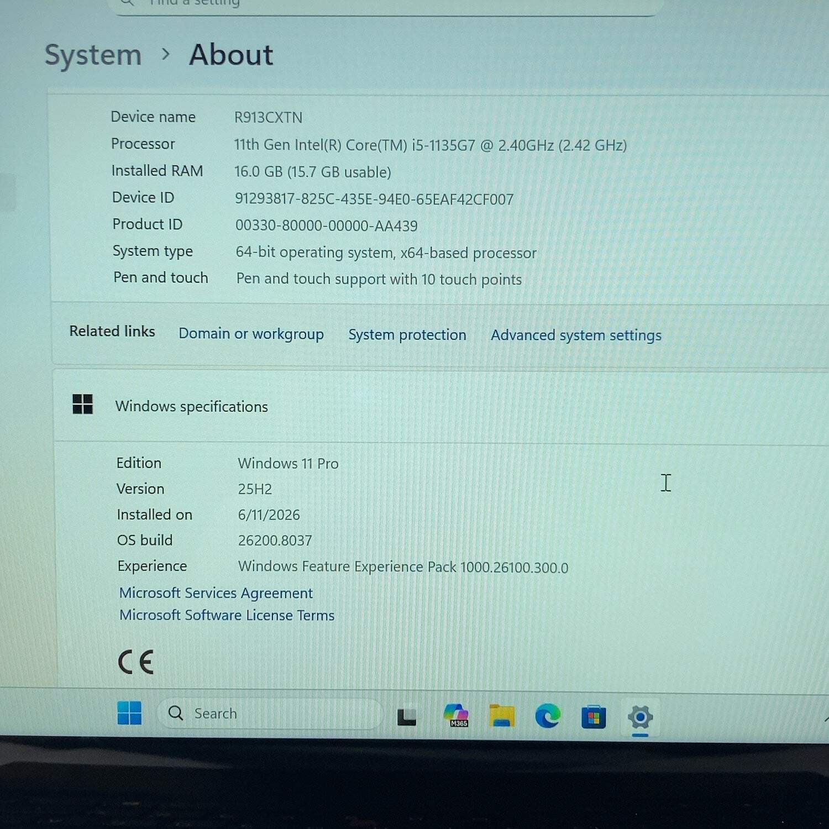Click the Device ID value starting 91293817
Image resolution: width=829 pixels, height=829 pixels.
click(374, 199)
